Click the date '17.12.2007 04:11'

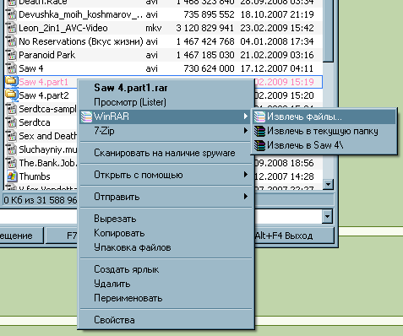(277, 68)
